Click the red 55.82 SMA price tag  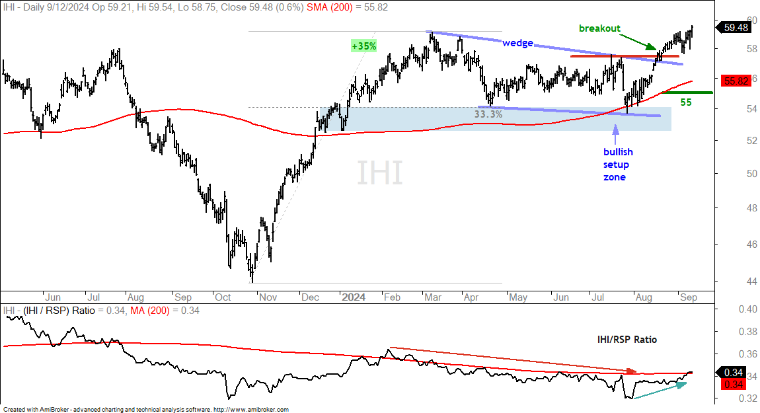736,81
